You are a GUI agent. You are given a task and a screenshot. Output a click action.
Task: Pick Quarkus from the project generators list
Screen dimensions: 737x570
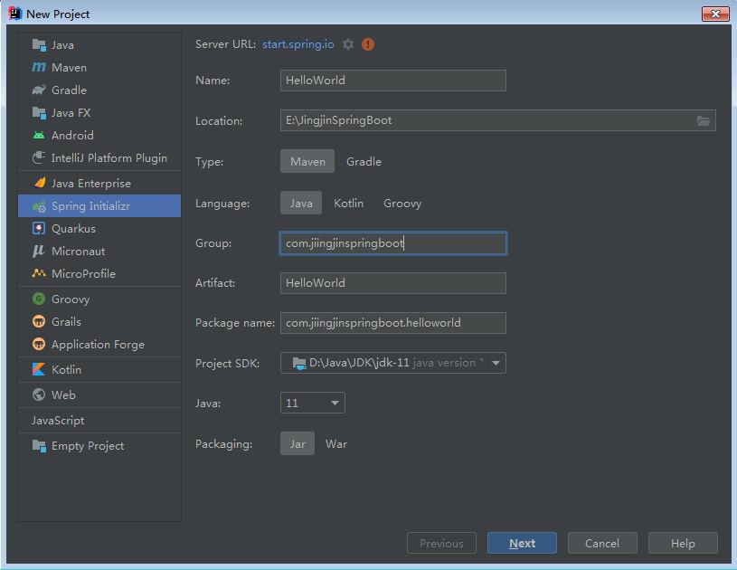[x=99, y=229]
